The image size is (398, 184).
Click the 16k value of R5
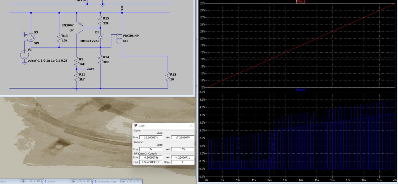[x=82, y=64]
